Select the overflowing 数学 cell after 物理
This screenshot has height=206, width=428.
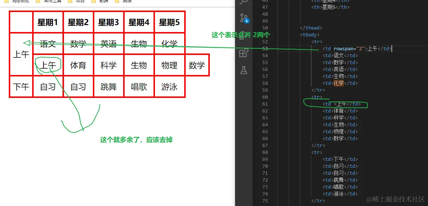(197, 65)
